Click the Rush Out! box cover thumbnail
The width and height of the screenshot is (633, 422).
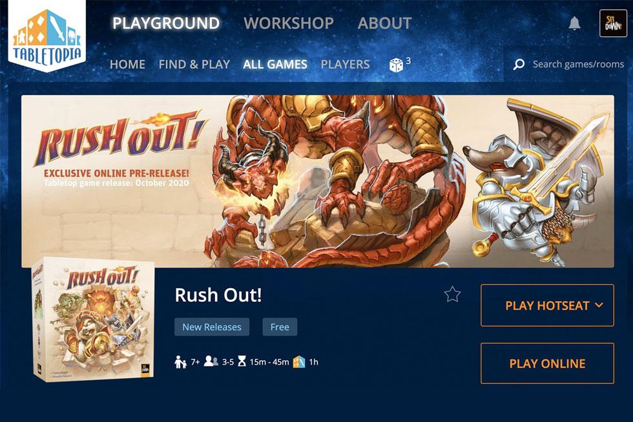pyautogui.click(x=93, y=319)
